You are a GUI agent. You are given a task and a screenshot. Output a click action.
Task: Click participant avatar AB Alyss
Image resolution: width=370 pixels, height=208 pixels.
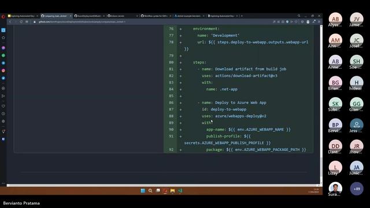coord(335,19)
